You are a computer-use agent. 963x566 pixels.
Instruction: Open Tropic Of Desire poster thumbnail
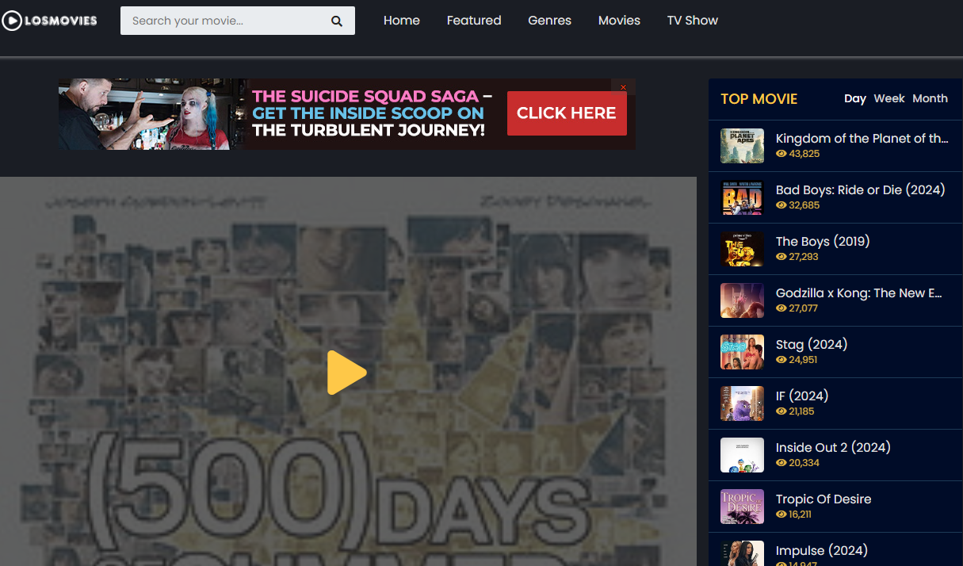click(742, 507)
